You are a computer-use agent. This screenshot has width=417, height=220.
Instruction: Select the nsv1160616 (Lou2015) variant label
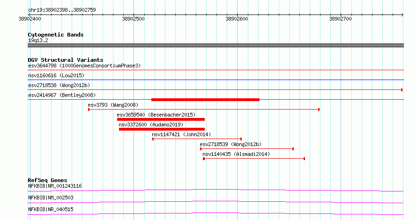coord(56,75)
